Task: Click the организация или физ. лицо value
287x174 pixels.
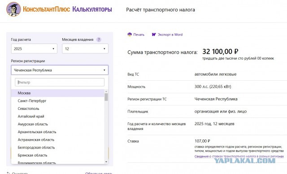Action: click(221, 111)
